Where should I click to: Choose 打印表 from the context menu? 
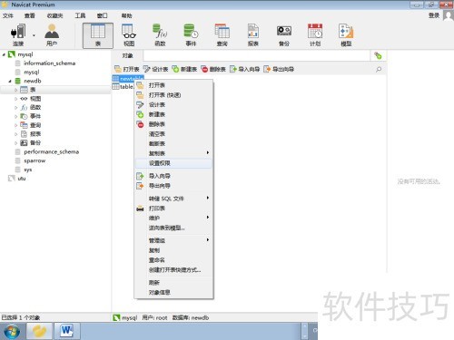pos(173,209)
